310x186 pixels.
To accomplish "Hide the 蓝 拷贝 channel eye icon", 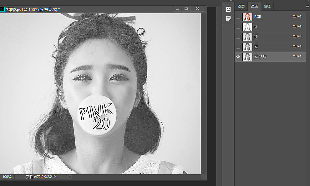I will (x=238, y=56).
